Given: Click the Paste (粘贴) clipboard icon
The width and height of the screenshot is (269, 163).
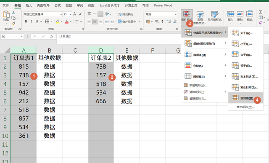Looking at the screenshot, I should (x=6, y=14).
